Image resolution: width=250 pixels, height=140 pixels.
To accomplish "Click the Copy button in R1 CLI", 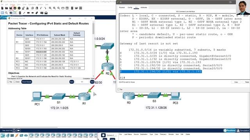I will (236, 82).
